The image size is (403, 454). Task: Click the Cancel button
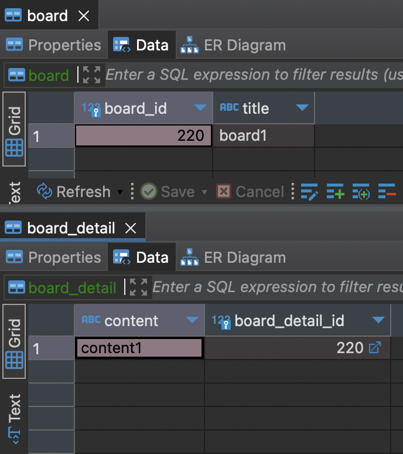pyautogui.click(x=250, y=192)
